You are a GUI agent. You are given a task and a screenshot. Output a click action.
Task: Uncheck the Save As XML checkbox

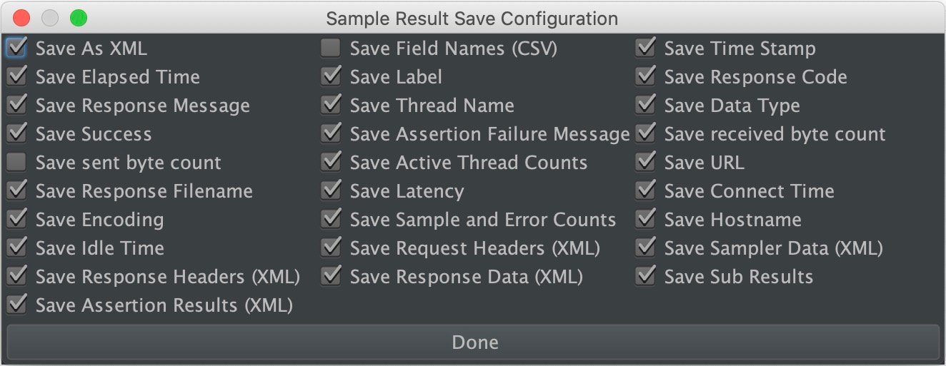[16, 49]
